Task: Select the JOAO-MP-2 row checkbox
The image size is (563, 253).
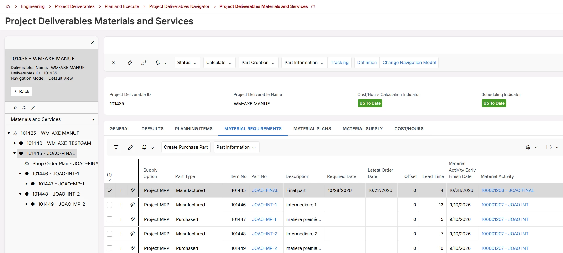Action: [x=110, y=248]
